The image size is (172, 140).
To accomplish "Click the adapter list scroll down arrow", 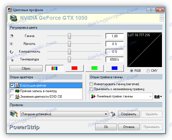I will pyautogui.click(x=162, y=20).
